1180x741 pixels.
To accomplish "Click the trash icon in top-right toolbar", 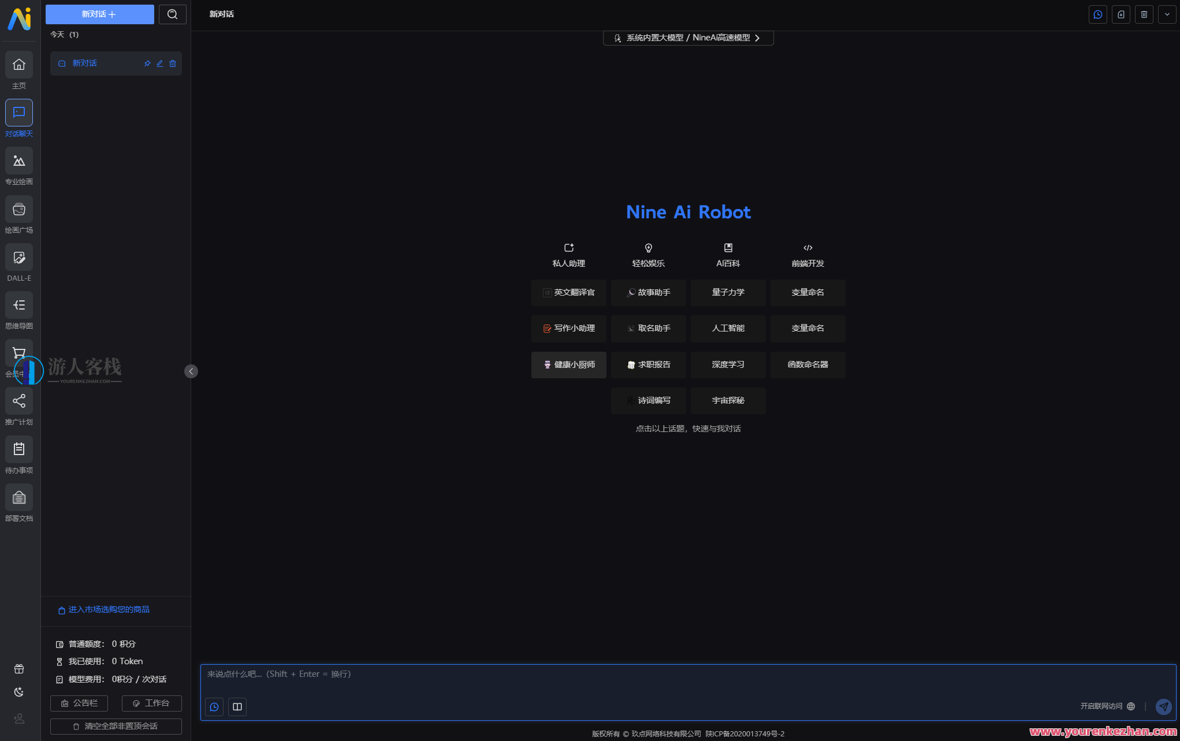I will coord(1144,14).
